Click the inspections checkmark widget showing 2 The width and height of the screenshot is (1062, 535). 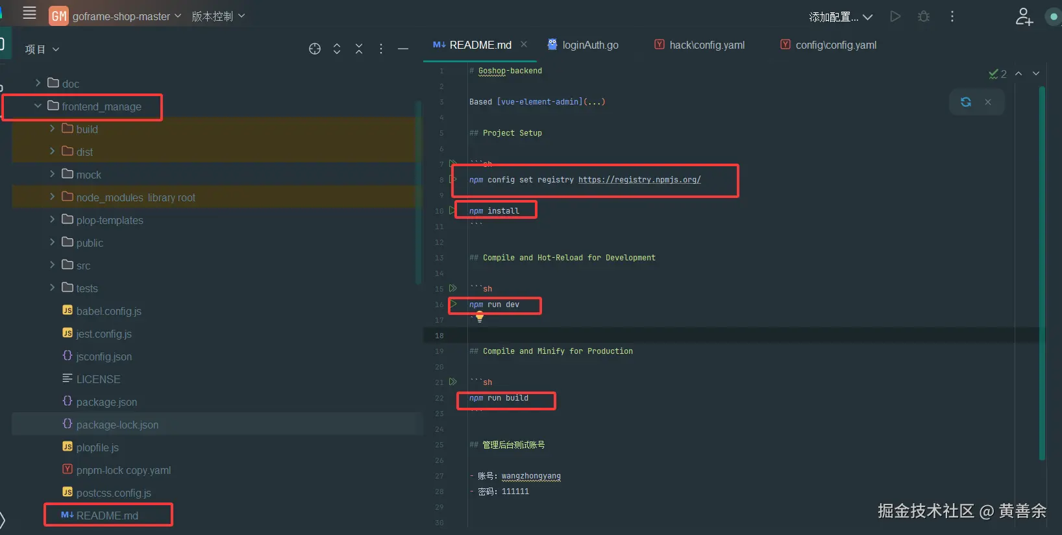click(998, 74)
